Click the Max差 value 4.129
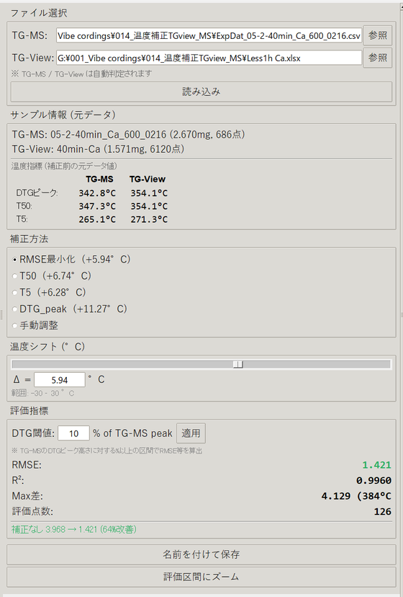Viewport: 403px width, 597px height. click(336, 496)
